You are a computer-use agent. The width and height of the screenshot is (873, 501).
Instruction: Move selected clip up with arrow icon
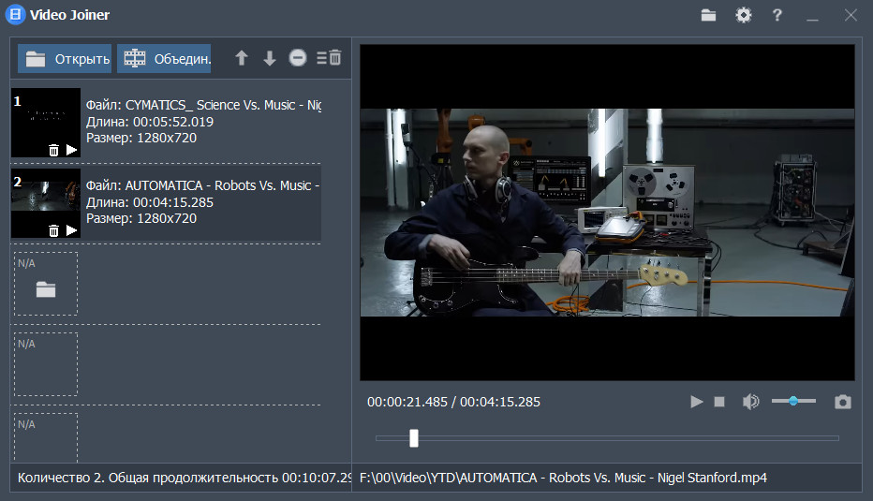point(241,58)
